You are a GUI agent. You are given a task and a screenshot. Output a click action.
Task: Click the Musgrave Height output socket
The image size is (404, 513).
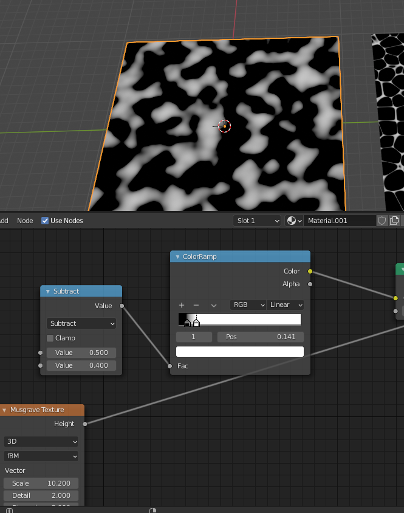[x=84, y=424]
